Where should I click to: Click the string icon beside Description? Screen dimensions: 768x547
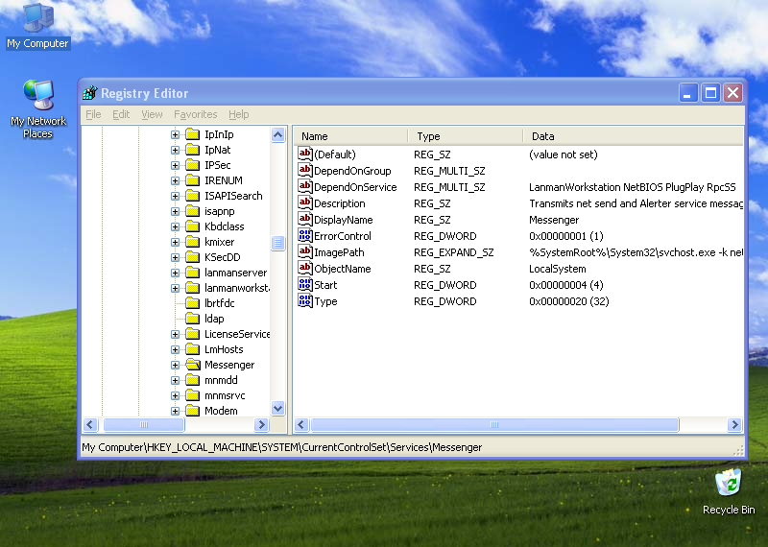coord(304,202)
